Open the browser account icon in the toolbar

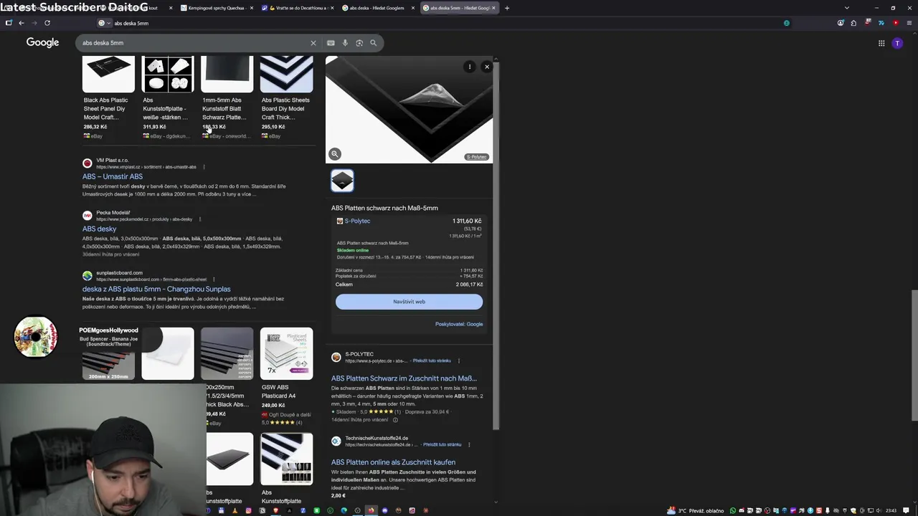841,23
